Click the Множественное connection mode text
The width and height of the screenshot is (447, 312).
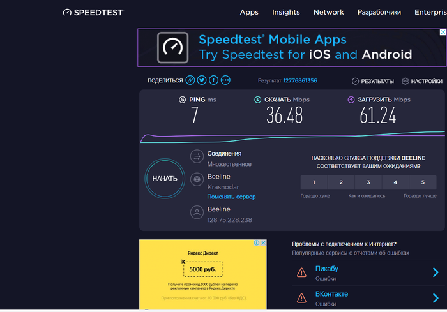point(229,164)
